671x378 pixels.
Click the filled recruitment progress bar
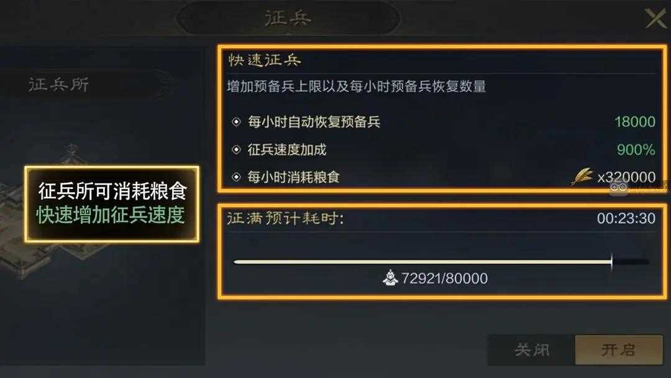click(423, 262)
